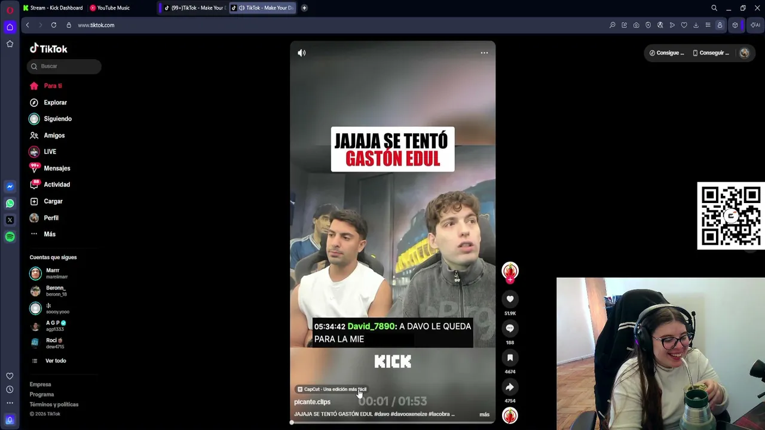Open the Opera snapshot camera tool
The image size is (765, 430).
pos(636,25)
